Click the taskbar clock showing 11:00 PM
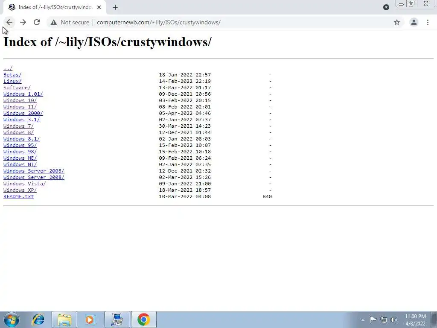 pyautogui.click(x=415, y=320)
